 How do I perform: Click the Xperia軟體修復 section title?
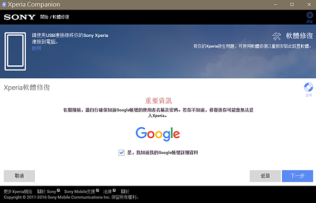pos(27,87)
